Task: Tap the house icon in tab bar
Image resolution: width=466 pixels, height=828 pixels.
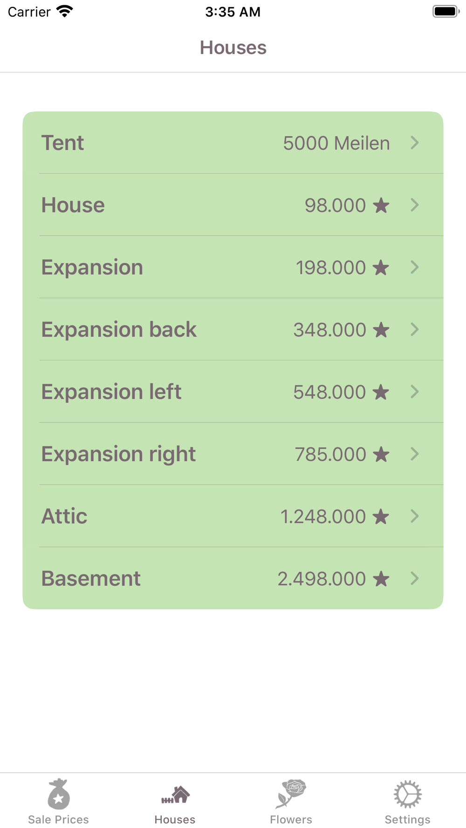Action: (x=175, y=794)
